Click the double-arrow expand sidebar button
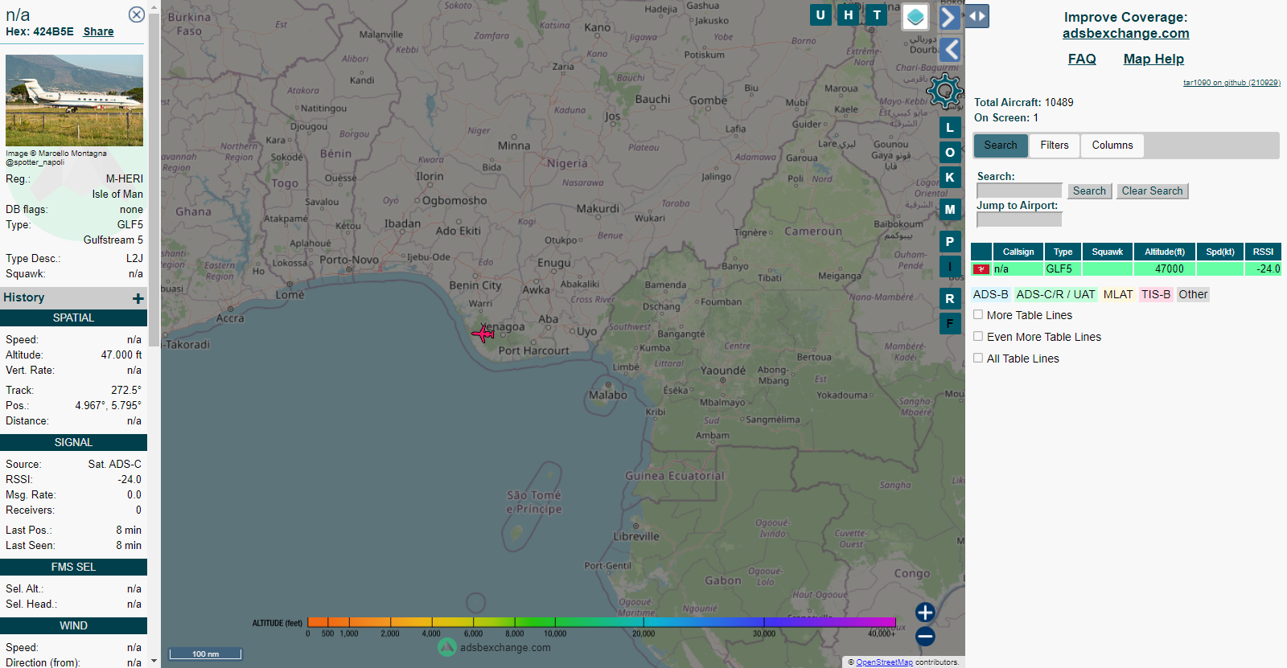1287x668 pixels. point(977,16)
